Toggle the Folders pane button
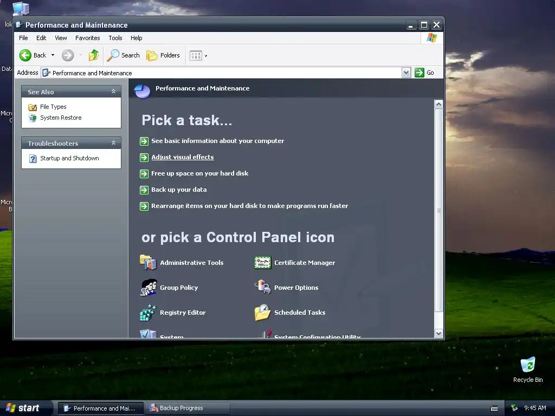555x416 pixels. [163, 55]
